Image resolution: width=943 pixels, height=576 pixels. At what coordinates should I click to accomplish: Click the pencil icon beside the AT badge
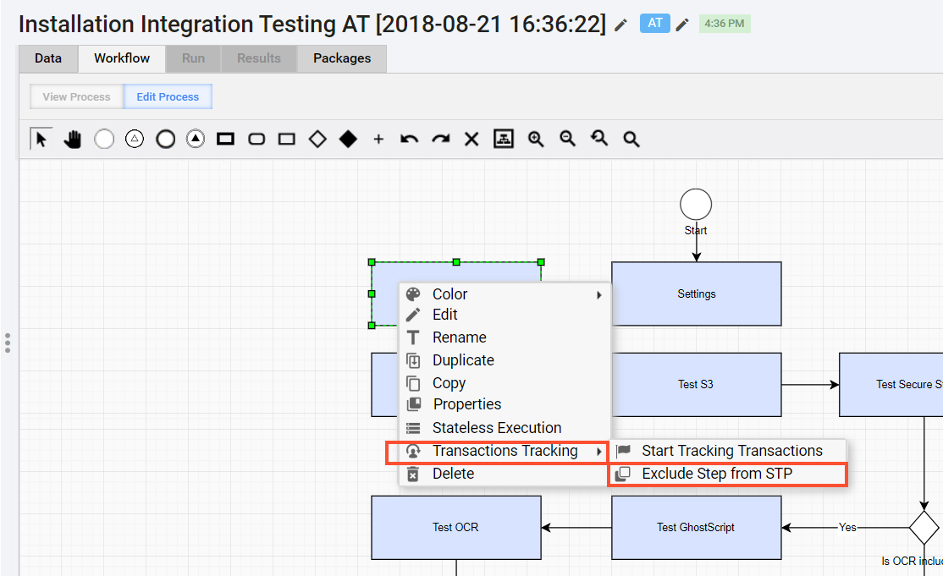682,25
